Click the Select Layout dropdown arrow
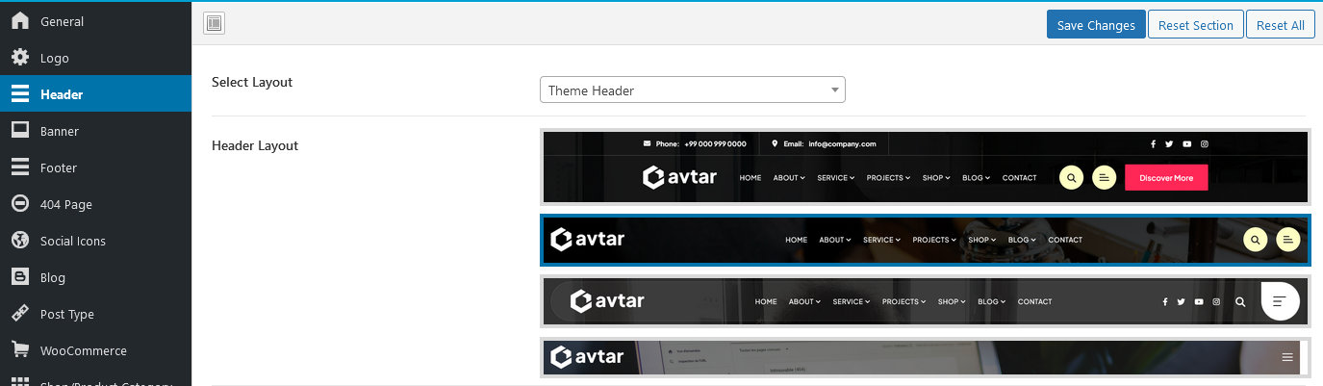Screen dimensions: 1323x386 [834, 90]
